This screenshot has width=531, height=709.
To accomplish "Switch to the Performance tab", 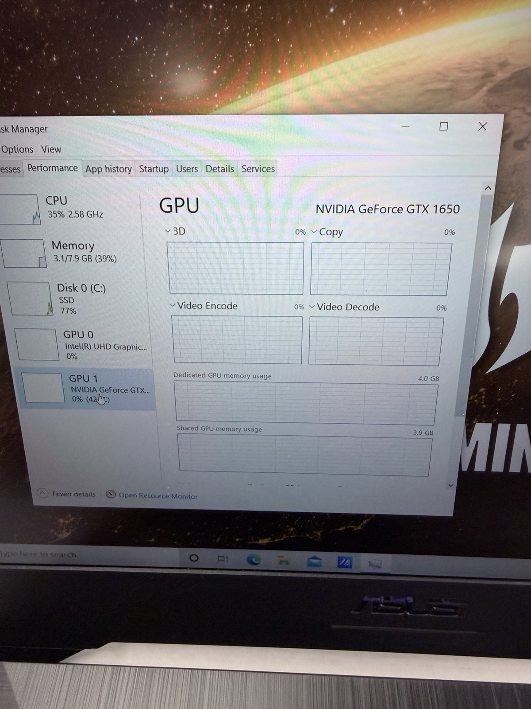I will (52, 168).
